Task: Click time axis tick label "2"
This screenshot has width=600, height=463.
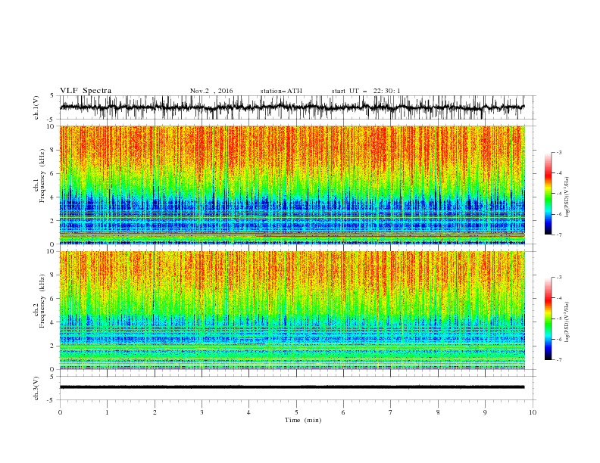Action: click(155, 412)
